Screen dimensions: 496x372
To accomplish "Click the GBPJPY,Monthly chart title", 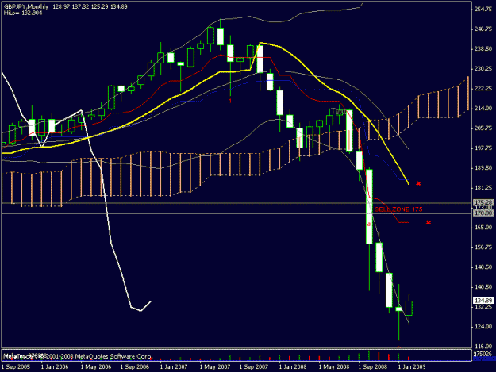I will click(x=26, y=6).
